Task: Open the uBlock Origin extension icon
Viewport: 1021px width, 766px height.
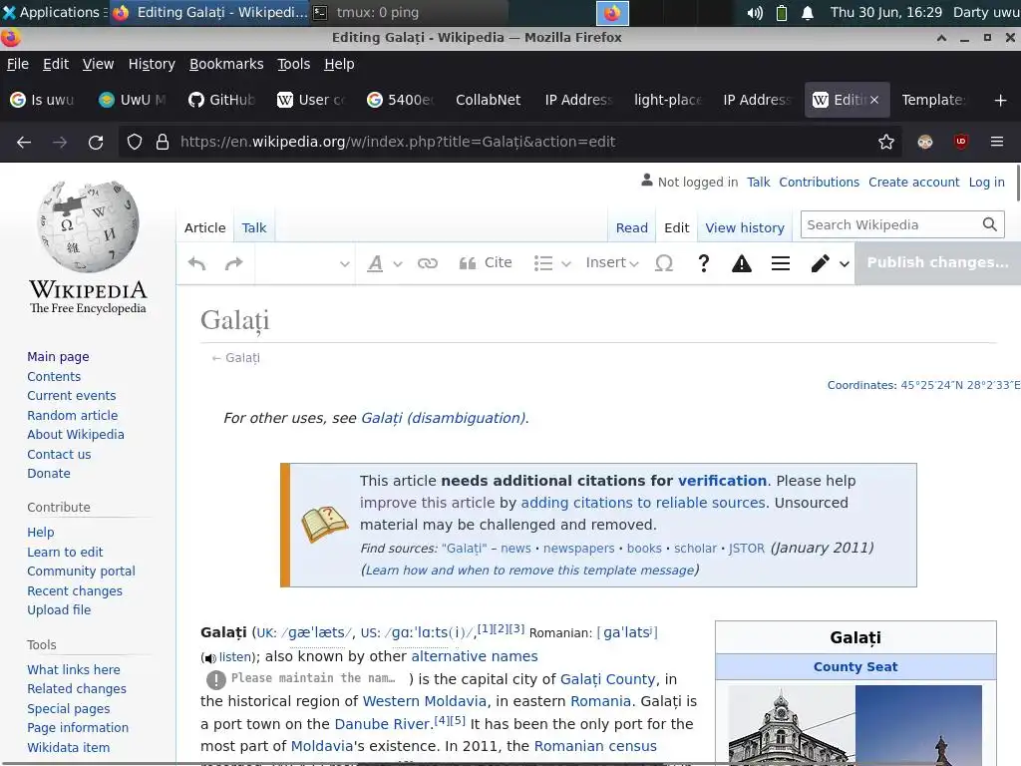Action: coord(961,142)
